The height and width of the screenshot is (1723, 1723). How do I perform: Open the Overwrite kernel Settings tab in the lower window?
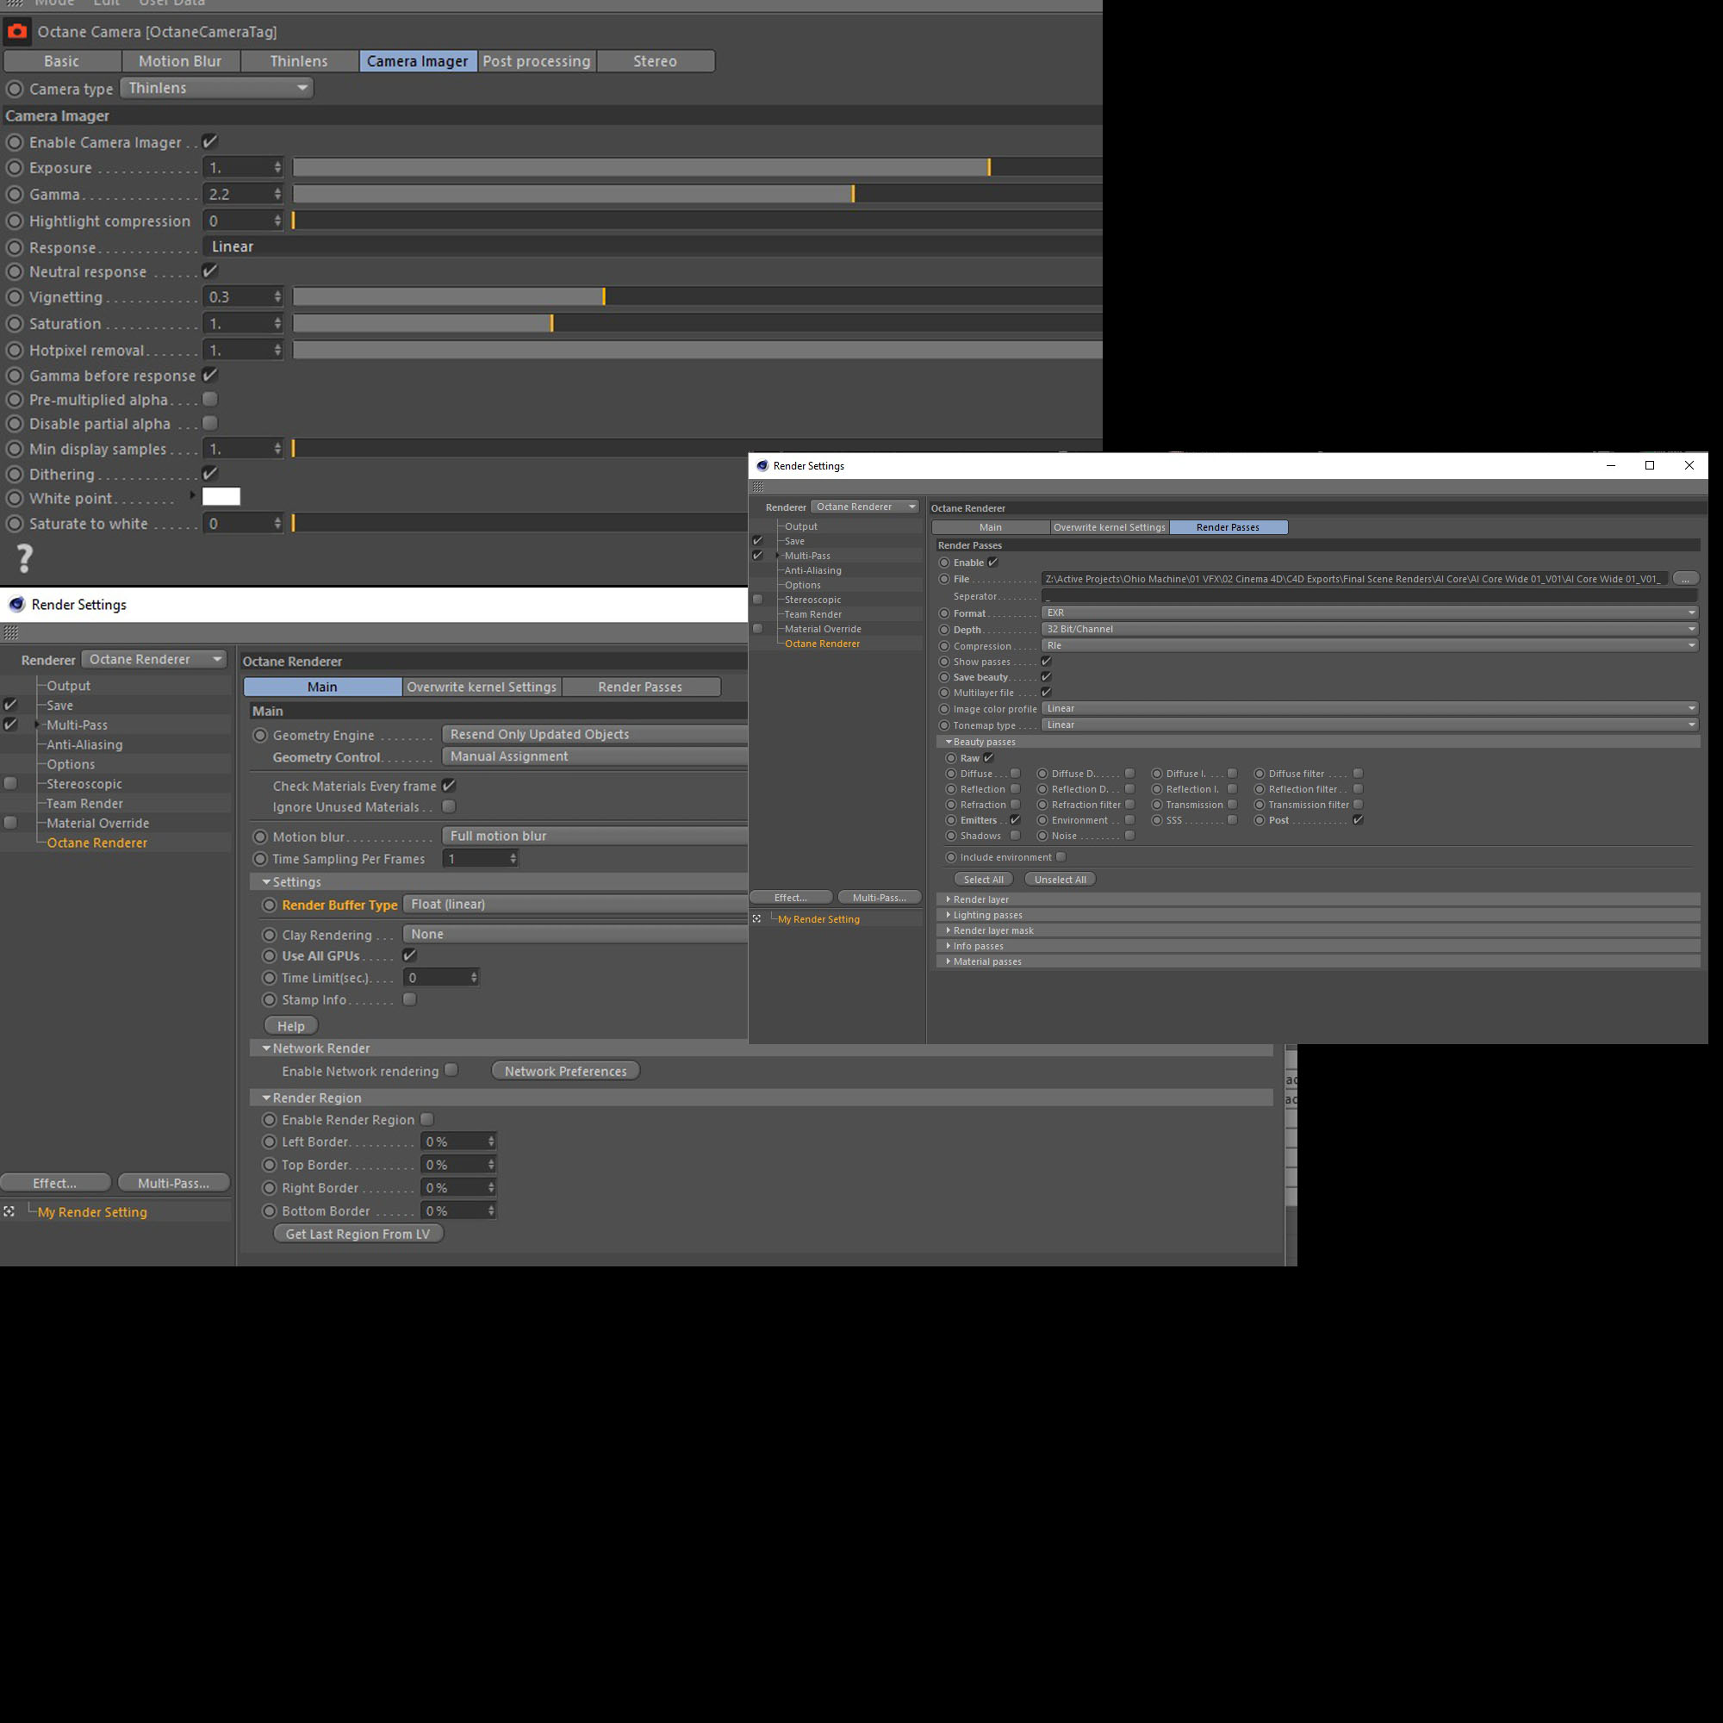(x=481, y=687)
